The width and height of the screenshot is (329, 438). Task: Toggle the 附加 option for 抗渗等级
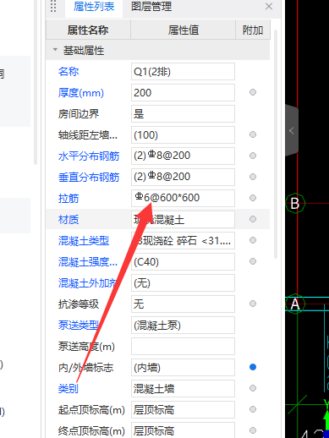253,304
